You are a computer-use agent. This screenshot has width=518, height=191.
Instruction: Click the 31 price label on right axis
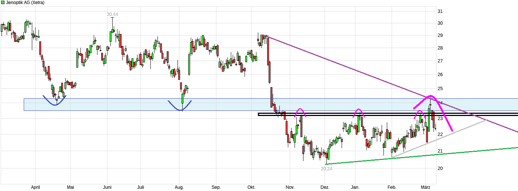[441, 11]
